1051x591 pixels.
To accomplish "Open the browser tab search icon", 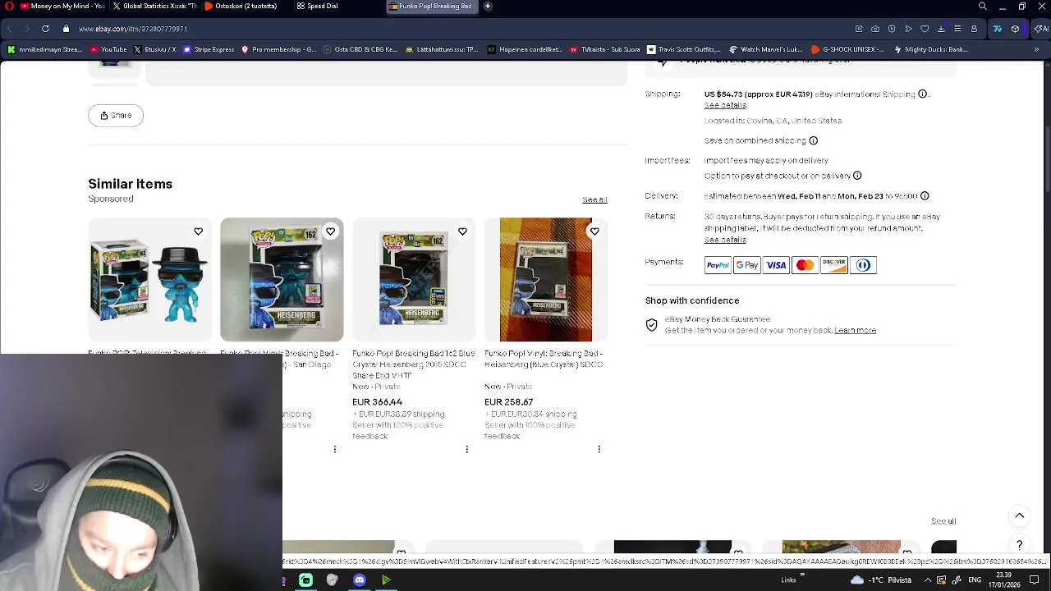I will point(983,6).
